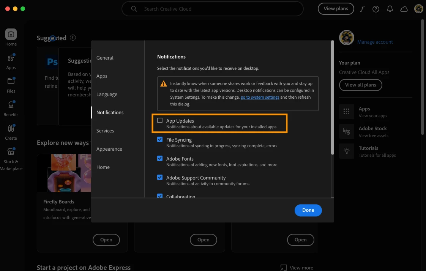Click Adobe Stock View free assets text
The image size is (426, 271).
coord(373,135)
